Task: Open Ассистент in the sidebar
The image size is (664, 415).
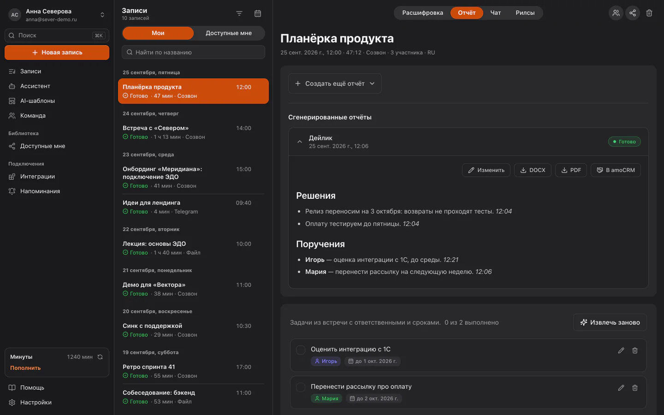Action: click(57, 86)
